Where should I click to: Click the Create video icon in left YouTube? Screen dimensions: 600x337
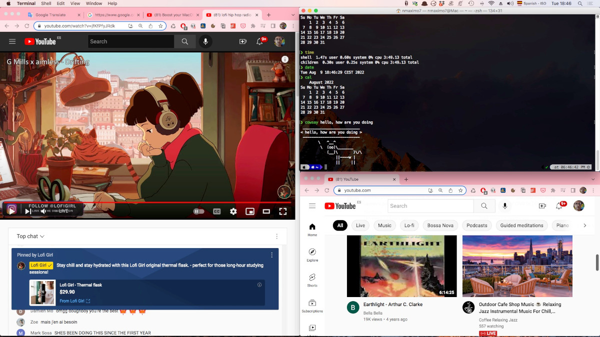click(x=243, y=41)
